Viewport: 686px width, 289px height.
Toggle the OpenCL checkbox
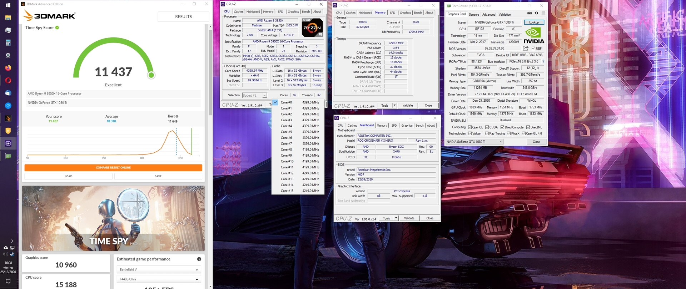[470, 127]
